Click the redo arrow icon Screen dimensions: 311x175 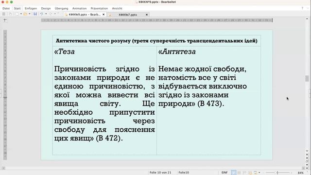(51, 14)
